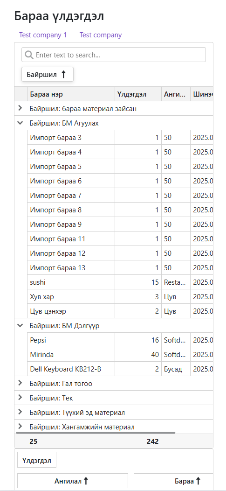Expand the бараа материал зайсан group
The height and width of the screenshot is (491, 226).
(21, 108)
